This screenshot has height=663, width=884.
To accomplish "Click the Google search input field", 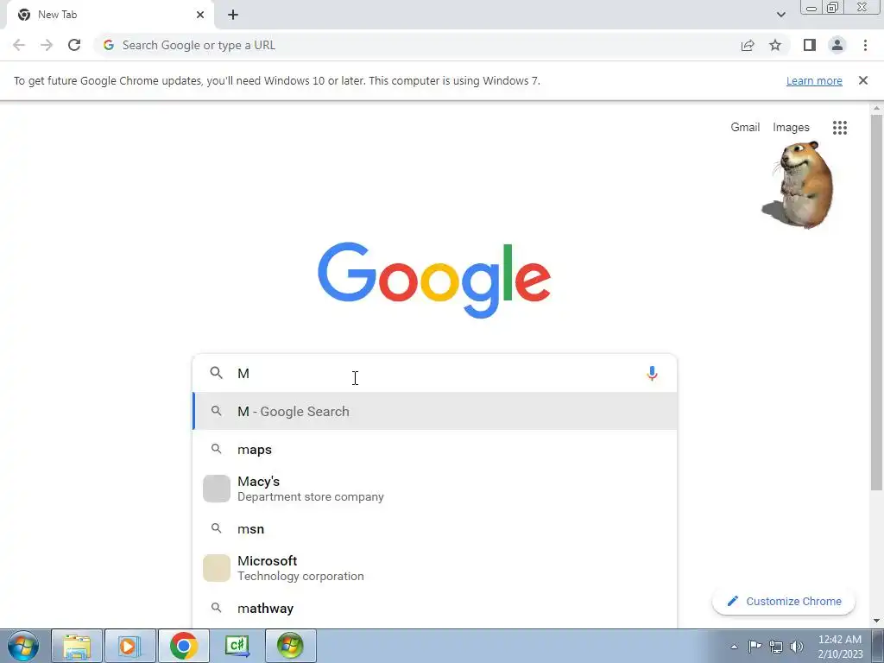I will pos(434,373).
